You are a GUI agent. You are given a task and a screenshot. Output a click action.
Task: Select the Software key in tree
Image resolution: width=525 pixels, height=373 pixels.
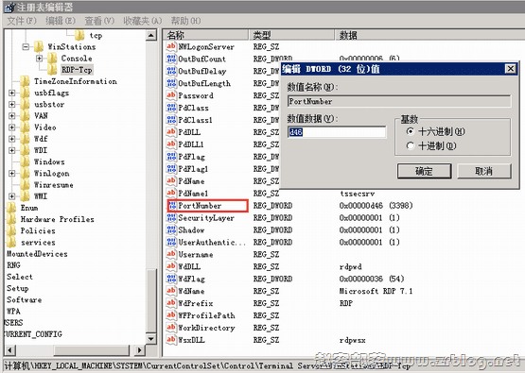pyautogui.click(x=24, y=299)
